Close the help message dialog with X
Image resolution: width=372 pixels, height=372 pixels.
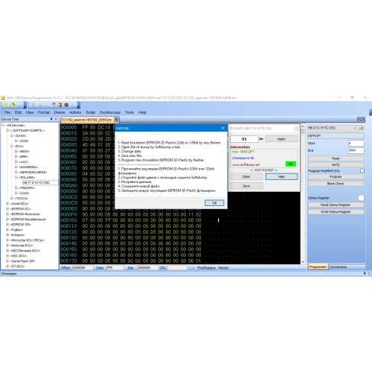(222, 128)
